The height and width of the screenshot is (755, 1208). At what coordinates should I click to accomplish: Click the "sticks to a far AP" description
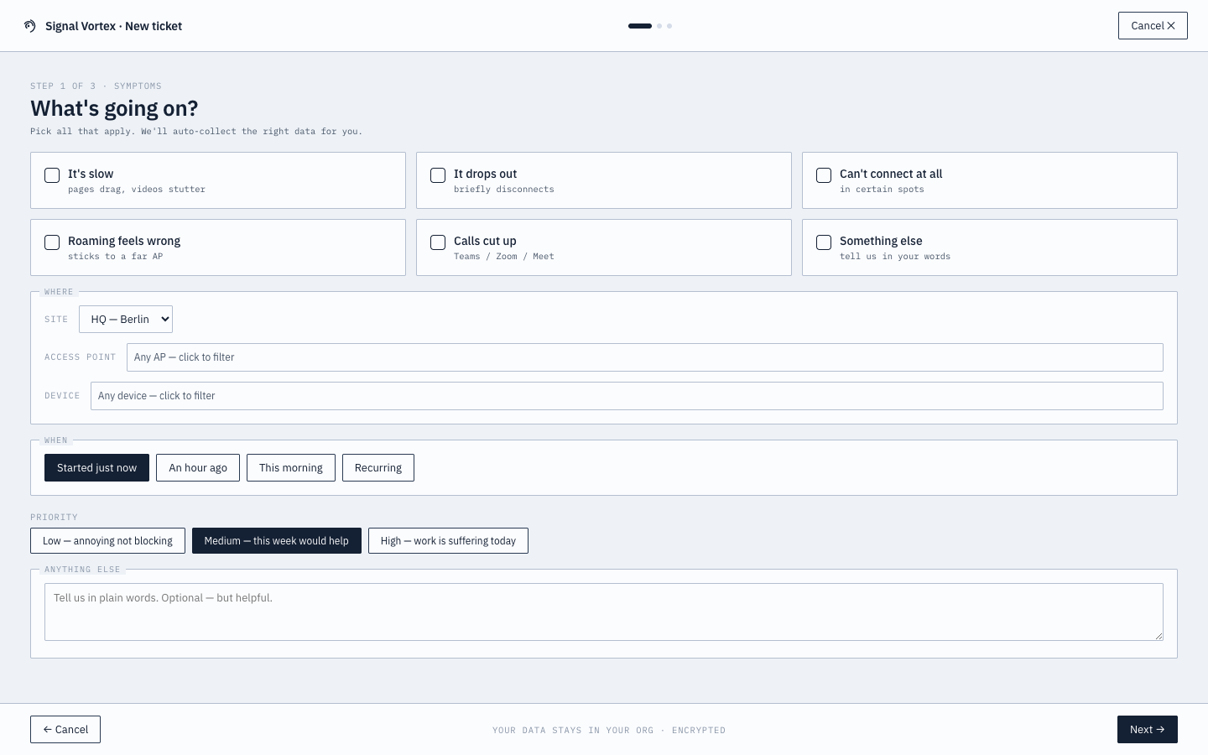pyautogui.click(x=116, y=257)
